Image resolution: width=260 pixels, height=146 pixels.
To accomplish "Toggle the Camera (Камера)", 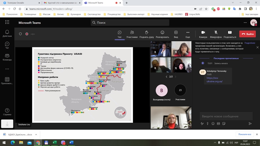I will coord(203,34).
